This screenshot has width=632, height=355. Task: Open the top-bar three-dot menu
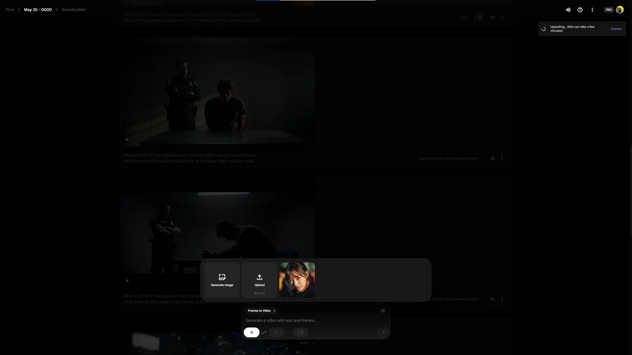click(592, 10)
